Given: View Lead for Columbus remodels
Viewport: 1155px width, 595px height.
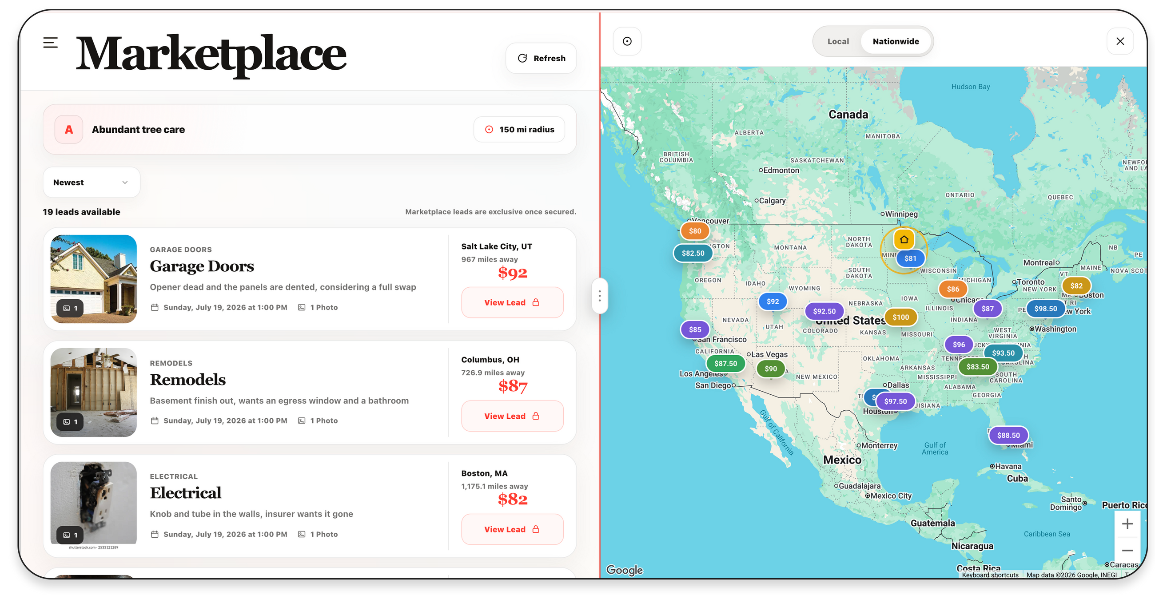Looking at the screenshot, I should (512, 416).
